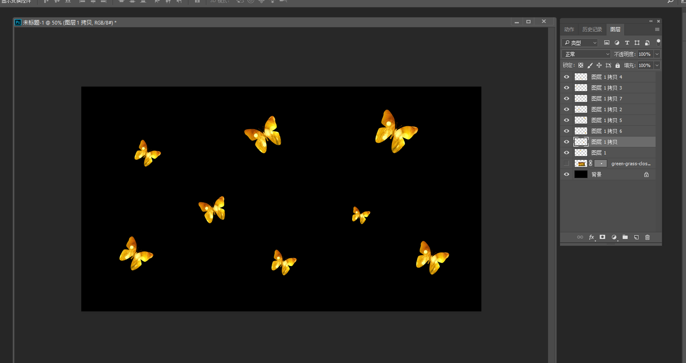Open the Layers panel options menu
Viewport: 686px width, 363px height.
657,30
